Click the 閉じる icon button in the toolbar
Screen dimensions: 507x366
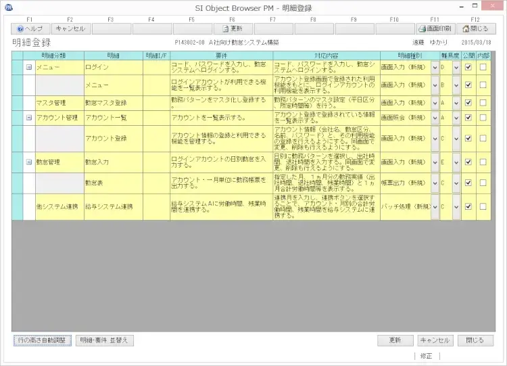point(474,29)
